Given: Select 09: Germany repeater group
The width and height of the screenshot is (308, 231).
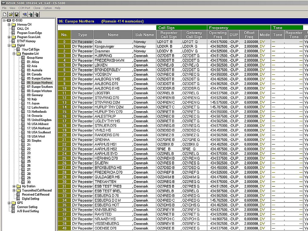Looking at the screenshot, I should click(35, 95).
